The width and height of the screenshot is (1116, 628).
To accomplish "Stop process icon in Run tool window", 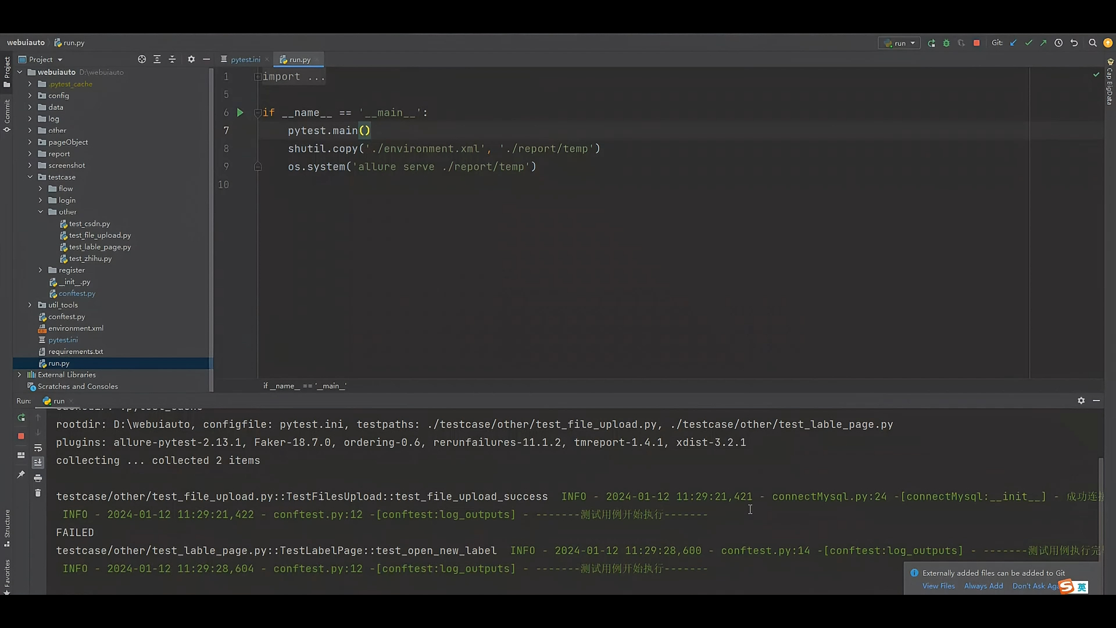I will 21,436.
